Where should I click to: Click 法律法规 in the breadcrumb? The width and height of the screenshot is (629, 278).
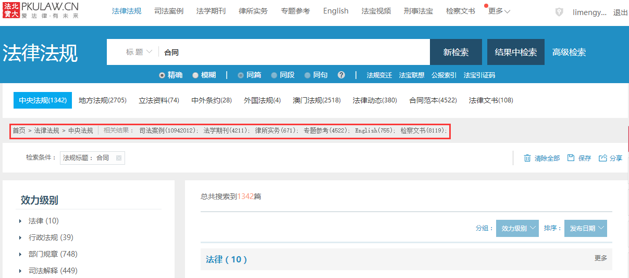(x=47, y=130)
